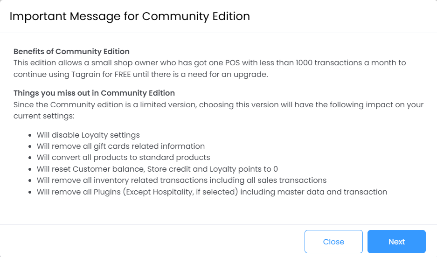Click the 'Things you miss out' heading
437x257 pixels.
94,93
